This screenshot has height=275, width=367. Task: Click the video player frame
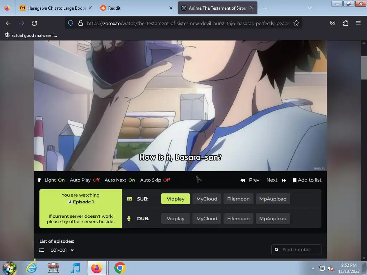(180, 106)
